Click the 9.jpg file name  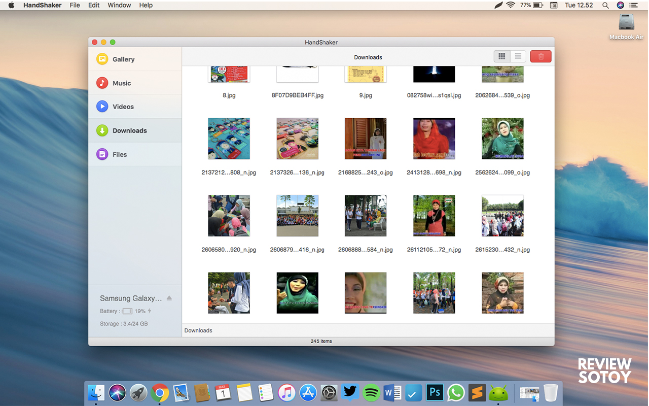[366, 95]
